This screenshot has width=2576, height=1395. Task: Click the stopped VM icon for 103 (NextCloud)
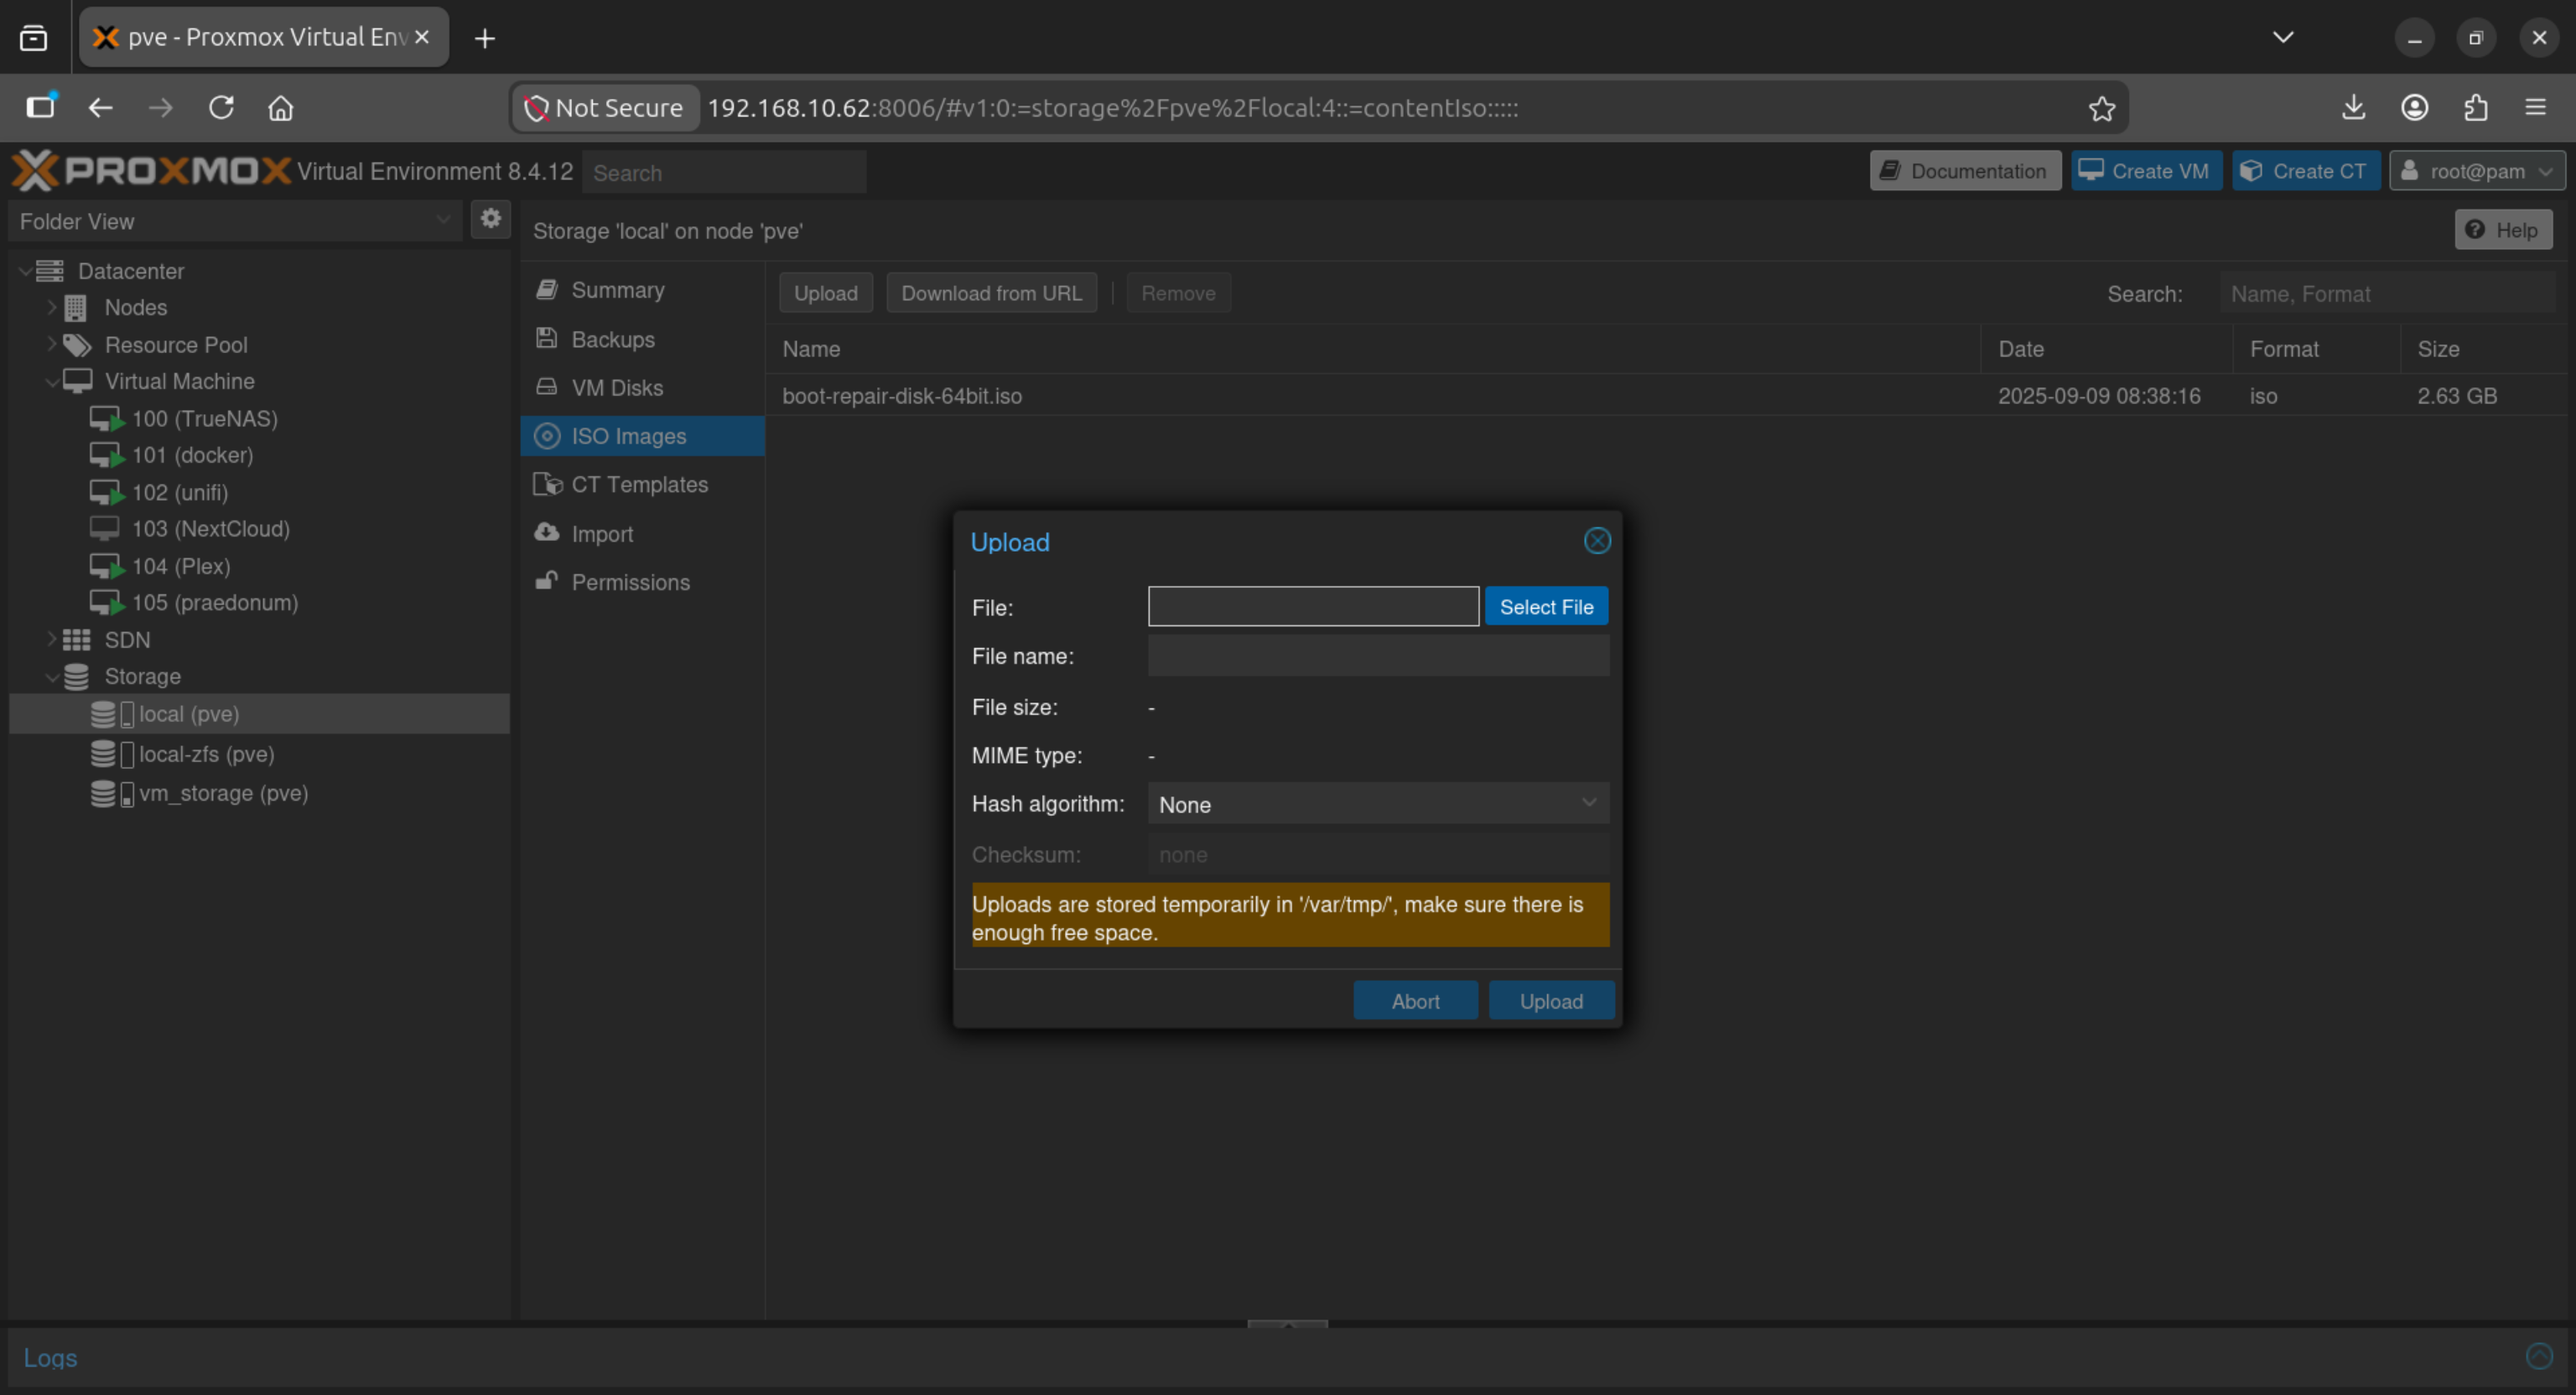pyautogui.click(x=104, y=528)
